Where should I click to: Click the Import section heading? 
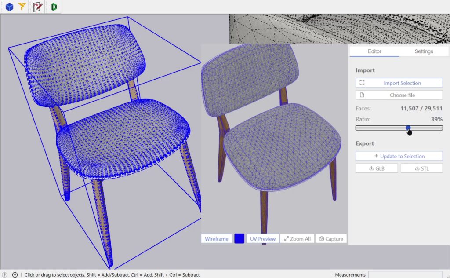coord(365,70)
